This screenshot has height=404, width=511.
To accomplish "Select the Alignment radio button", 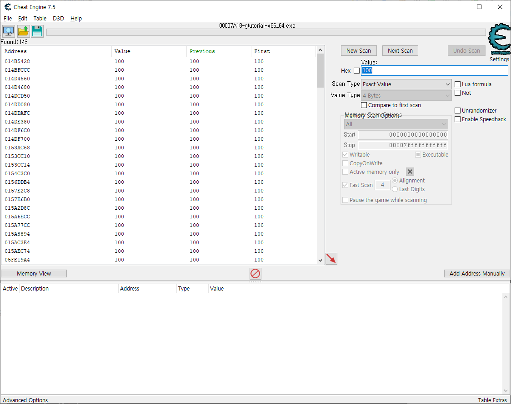I will pyautogui.click(x=395, y=181).
